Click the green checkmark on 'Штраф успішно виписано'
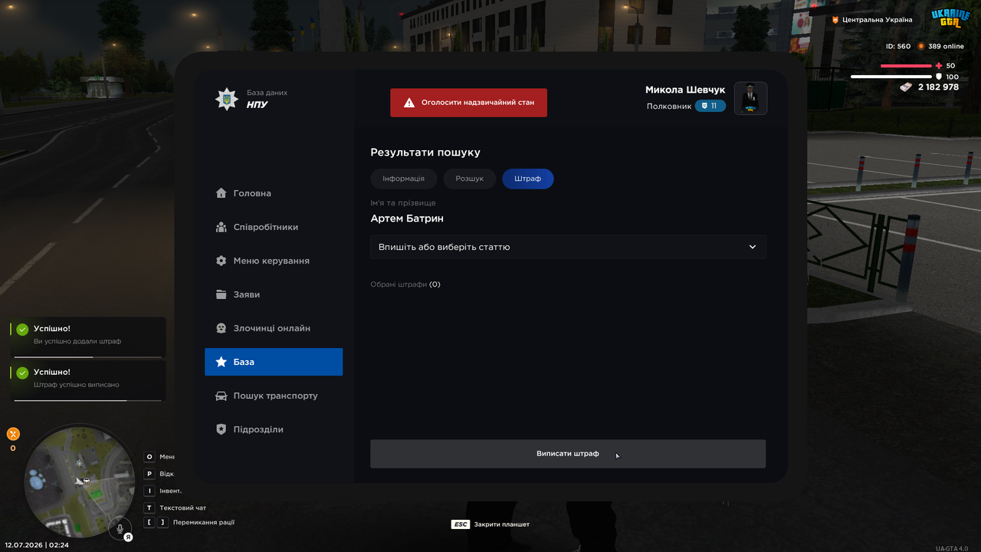Viewport: 981px width, 552px height. tap(22, 373)
